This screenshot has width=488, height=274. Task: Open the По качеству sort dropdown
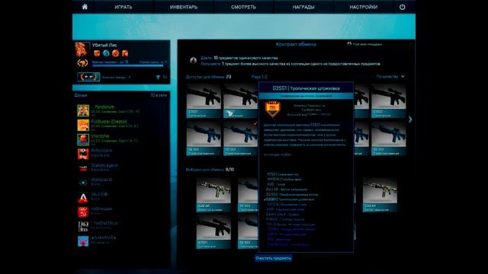pos(390,76)
